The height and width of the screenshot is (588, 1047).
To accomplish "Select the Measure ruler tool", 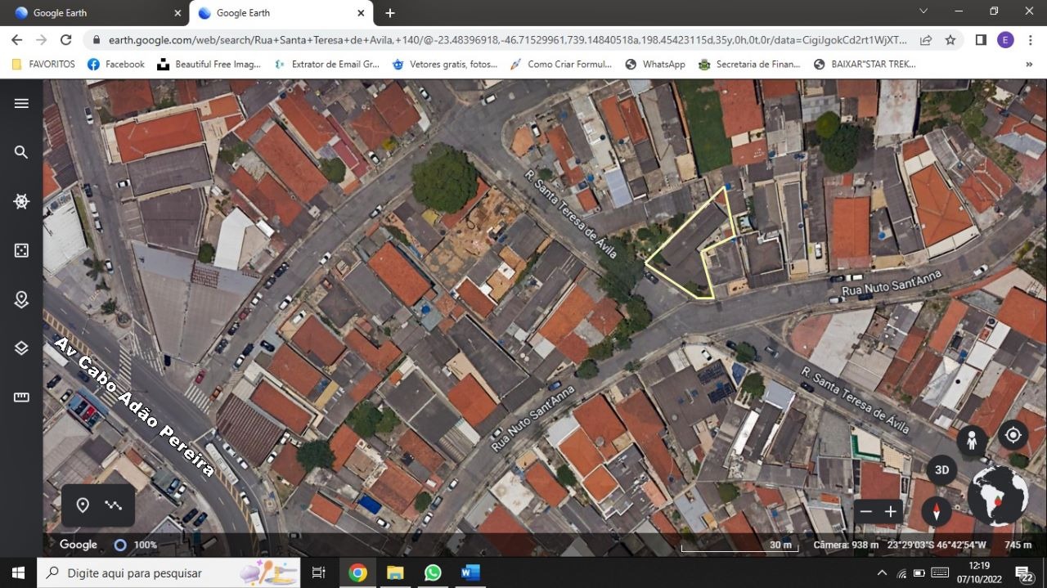I will [22, 397].
